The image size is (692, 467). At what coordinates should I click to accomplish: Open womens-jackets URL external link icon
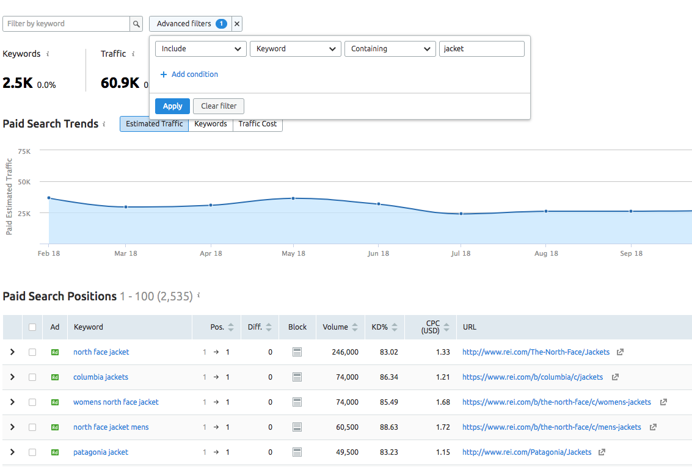[663, 402]
